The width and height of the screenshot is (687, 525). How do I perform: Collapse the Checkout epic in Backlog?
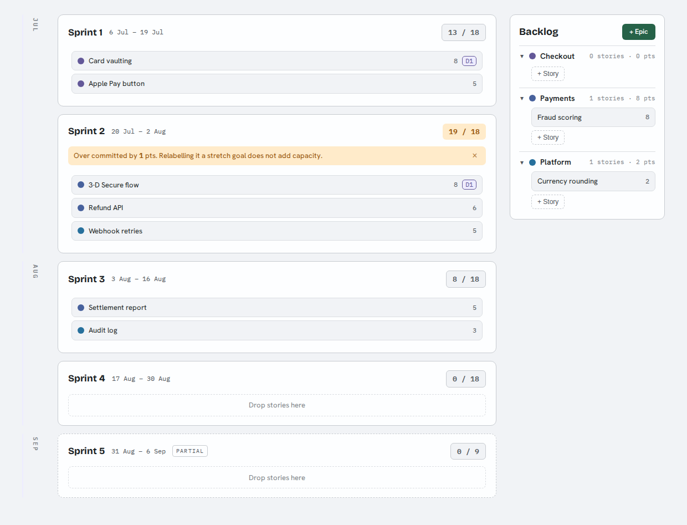(x=522, y=57)
